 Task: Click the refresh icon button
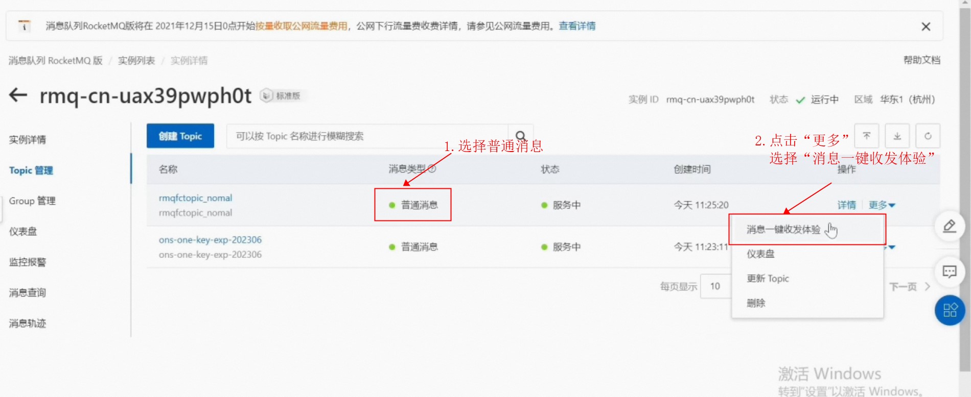[x=928, y=136]
